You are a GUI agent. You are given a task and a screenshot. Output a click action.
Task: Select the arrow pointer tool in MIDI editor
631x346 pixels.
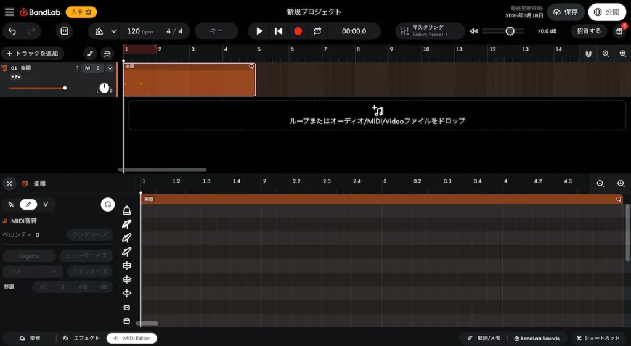(x=11, y=204)
